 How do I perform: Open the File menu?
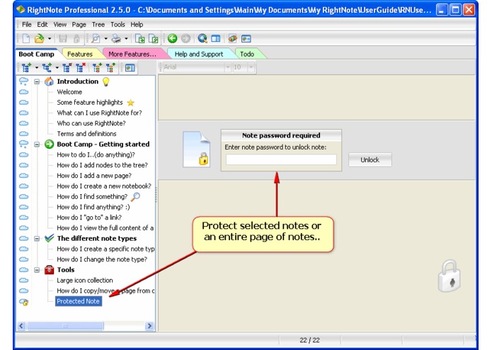click(x=27, y=25)
